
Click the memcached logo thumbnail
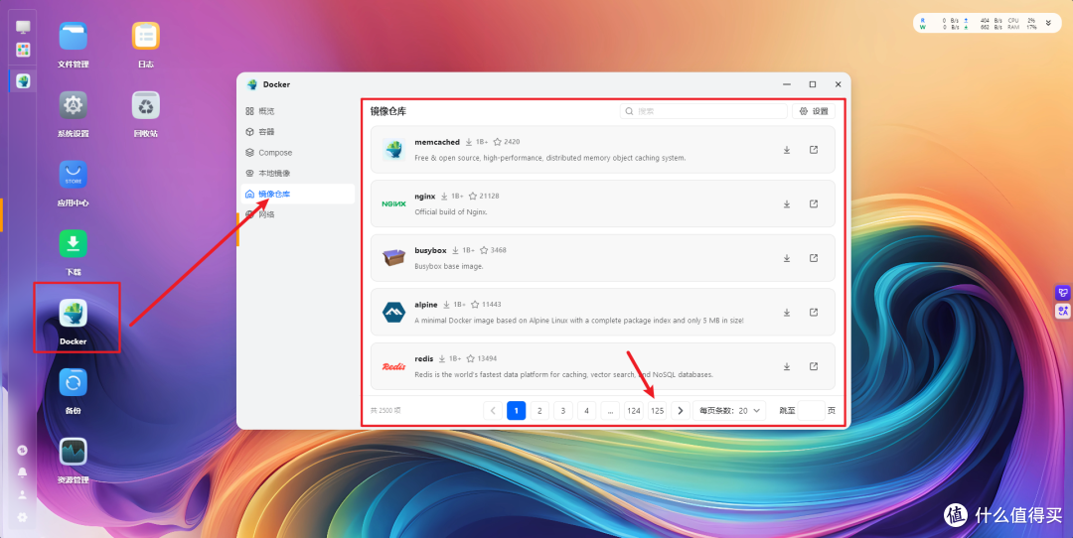pos(394,149)
